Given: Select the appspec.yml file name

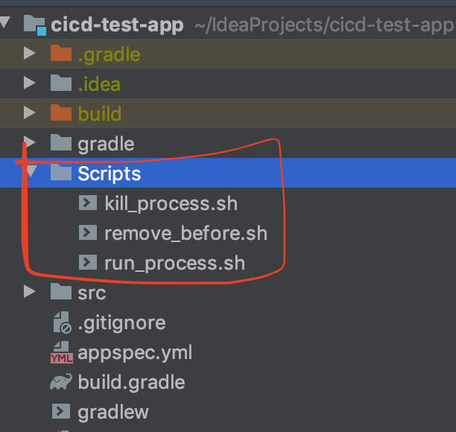Looking at the screenshot, I should 135,353.
